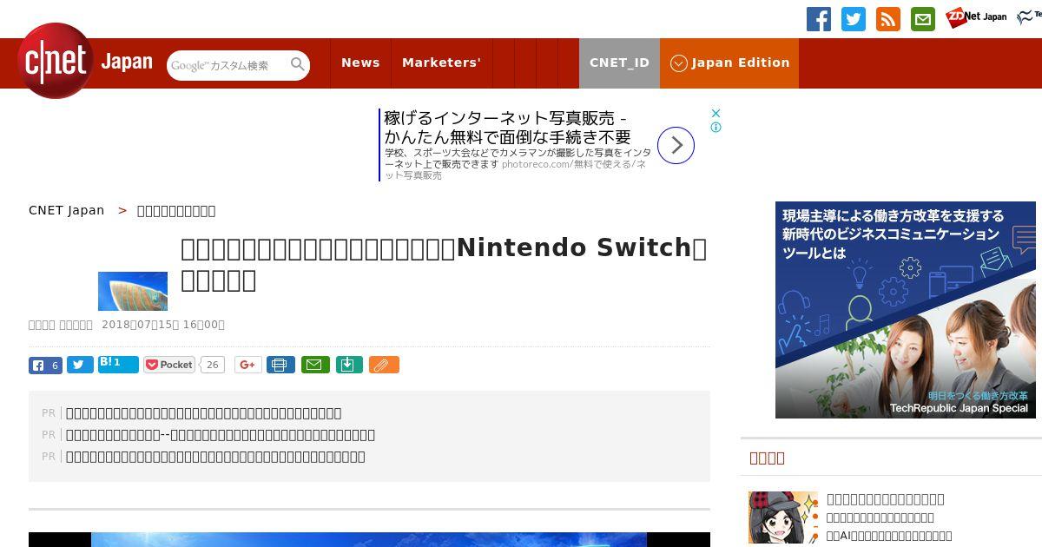Click the TechRepublic Japan Special banner ad
1042x547 pixels.
click(906, 310)
